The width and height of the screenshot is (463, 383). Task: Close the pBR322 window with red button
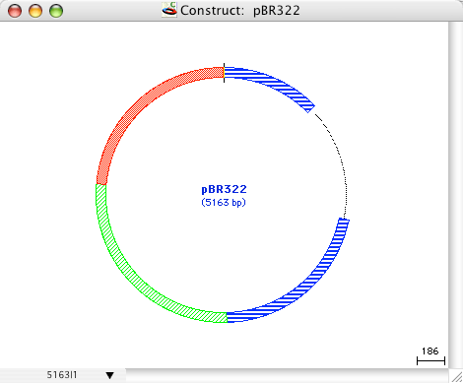(x=15, y=11)
